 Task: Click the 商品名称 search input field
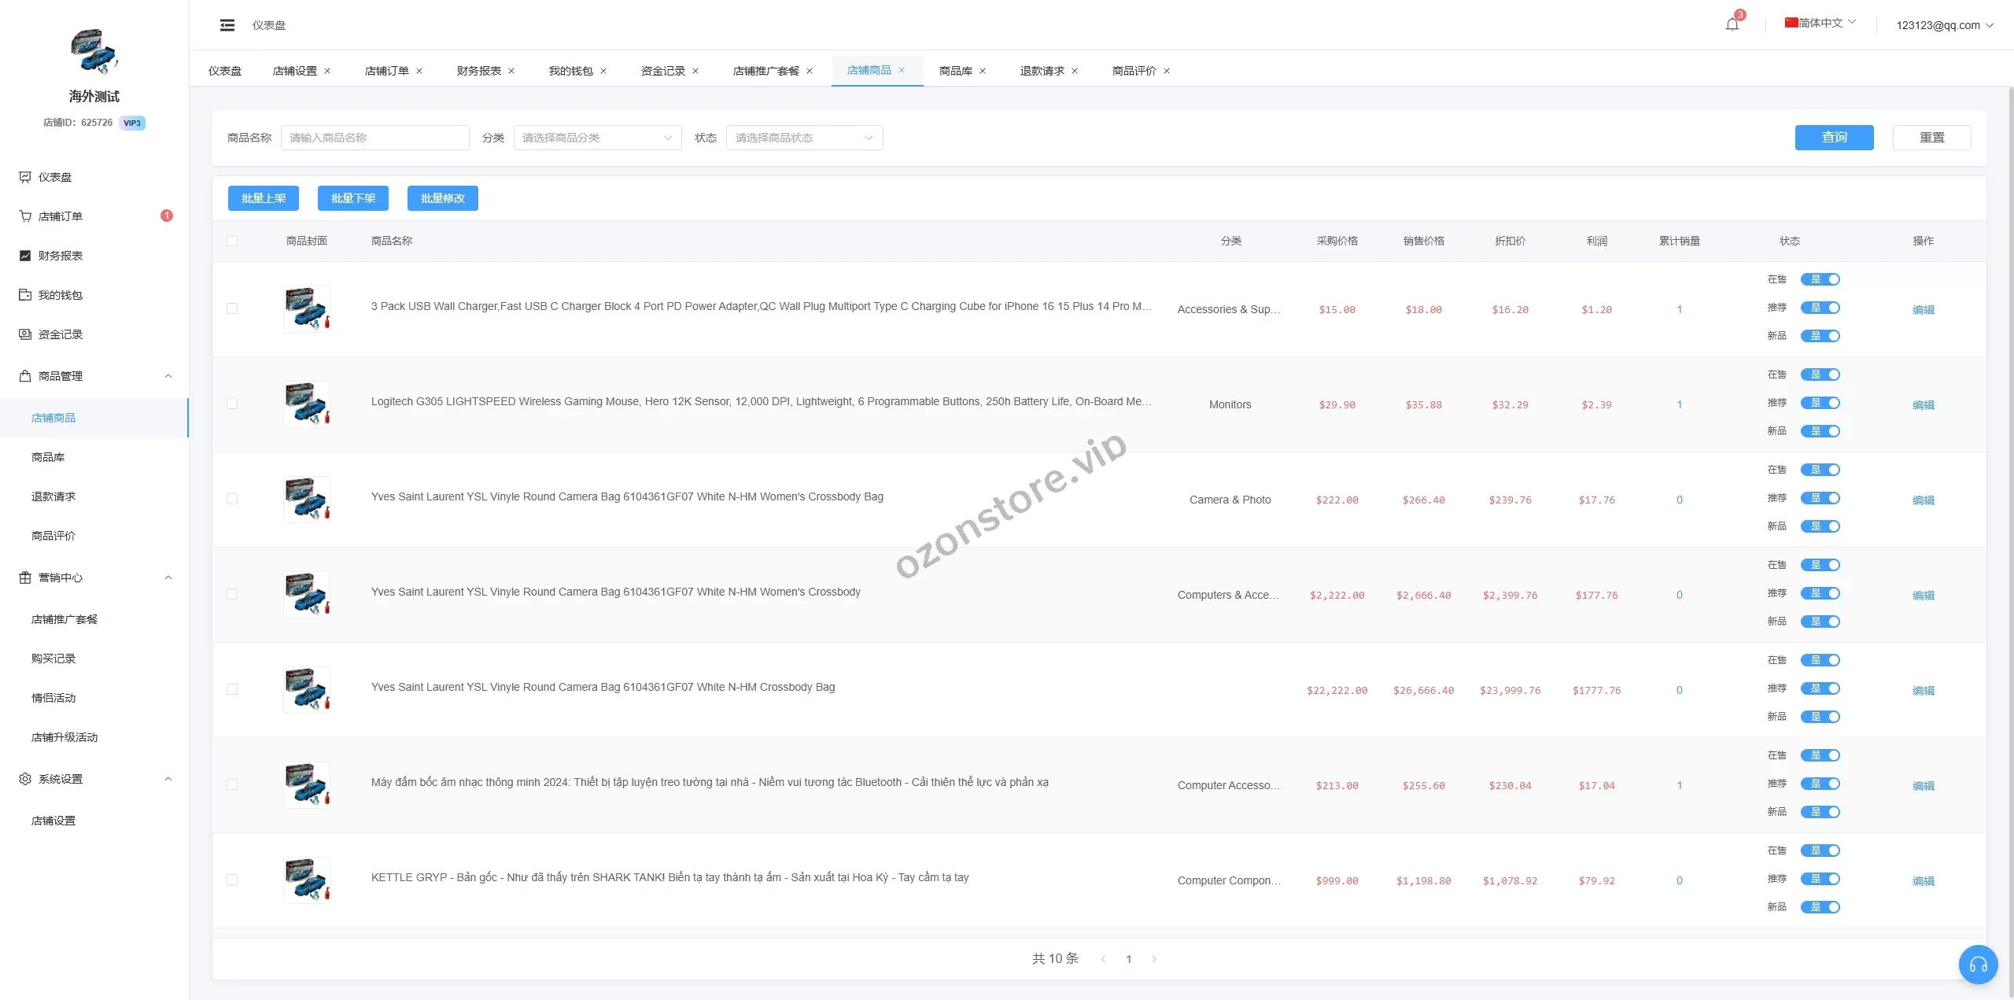point(374,138)
